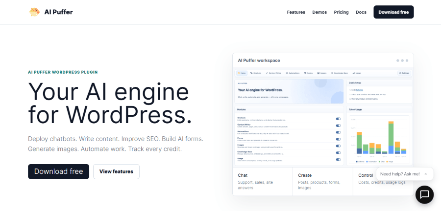Click the Image legend swatch in chart
The width and height of the screenshot is (441, 211).
[387, 162]
